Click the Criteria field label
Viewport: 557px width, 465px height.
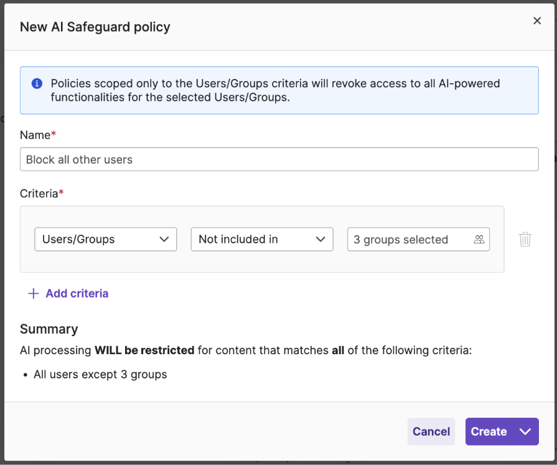coord(39,194)
